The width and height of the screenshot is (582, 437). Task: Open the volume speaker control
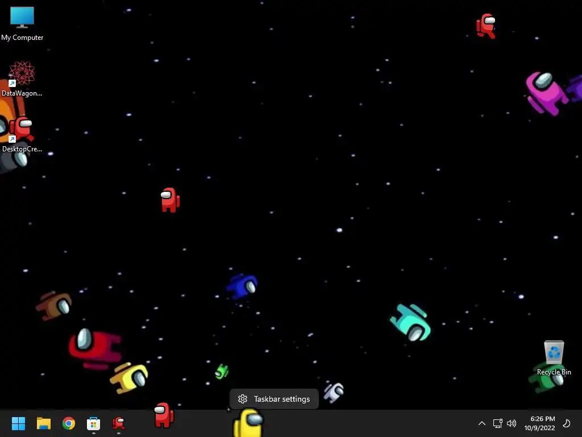(512, 423)
